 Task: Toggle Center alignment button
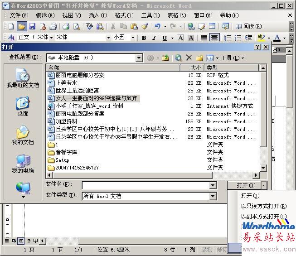pos(214,38)
